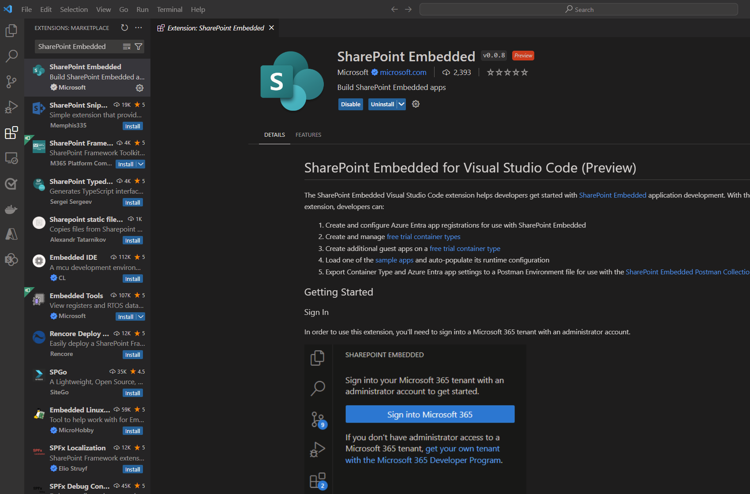The height and width of the screenshot is (494, 750).
Task: Clear the extensions search query
Action: tap(127, 46)
